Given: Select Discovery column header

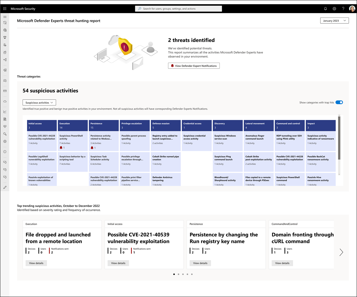Looking at the screenshot, I should (228, 125).
